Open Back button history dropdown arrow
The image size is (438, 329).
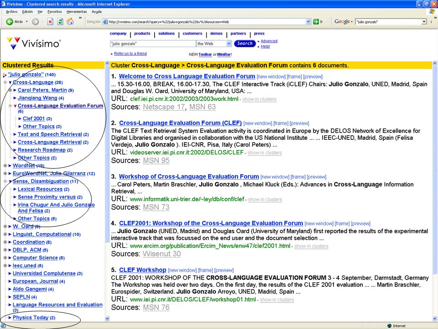[27, 21]
